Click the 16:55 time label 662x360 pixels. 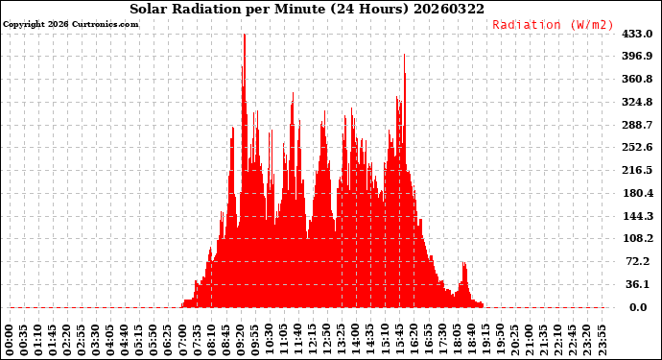point(427,341)
